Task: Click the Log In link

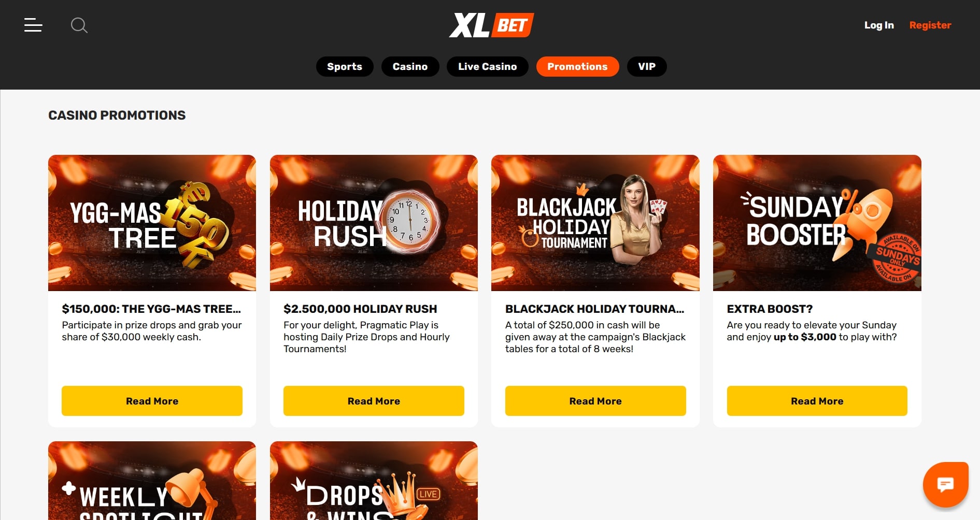Action: tap(879, 25)
